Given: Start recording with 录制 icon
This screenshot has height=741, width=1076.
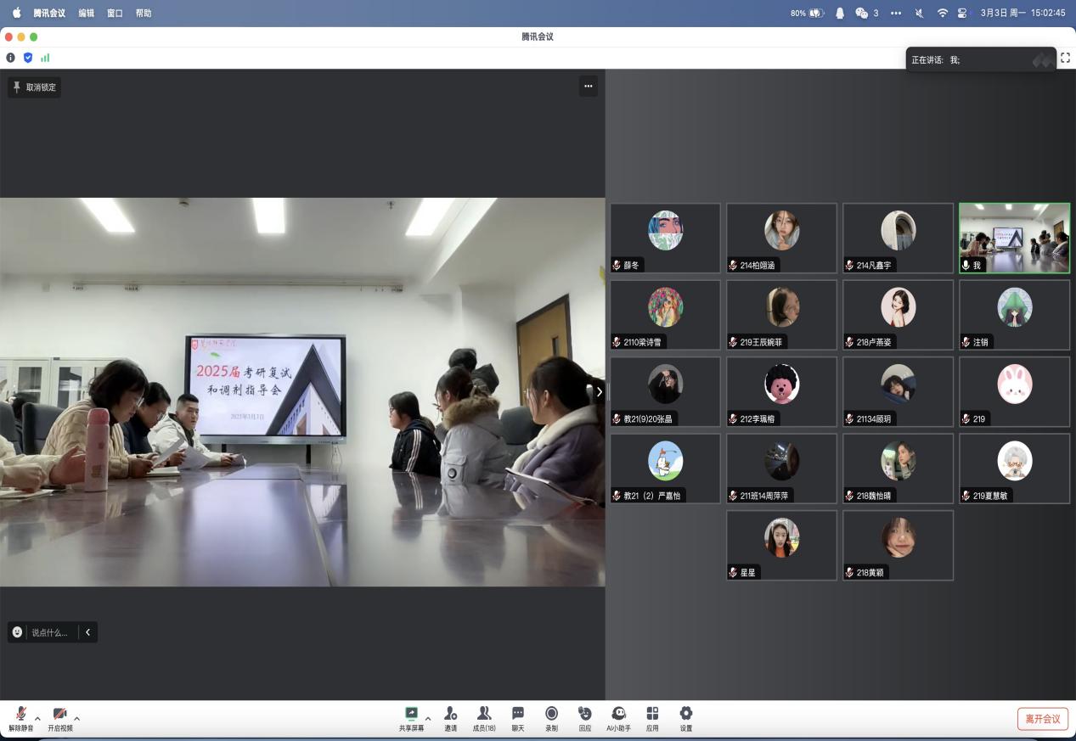Looking at the screenshot, I should (551, 715).
